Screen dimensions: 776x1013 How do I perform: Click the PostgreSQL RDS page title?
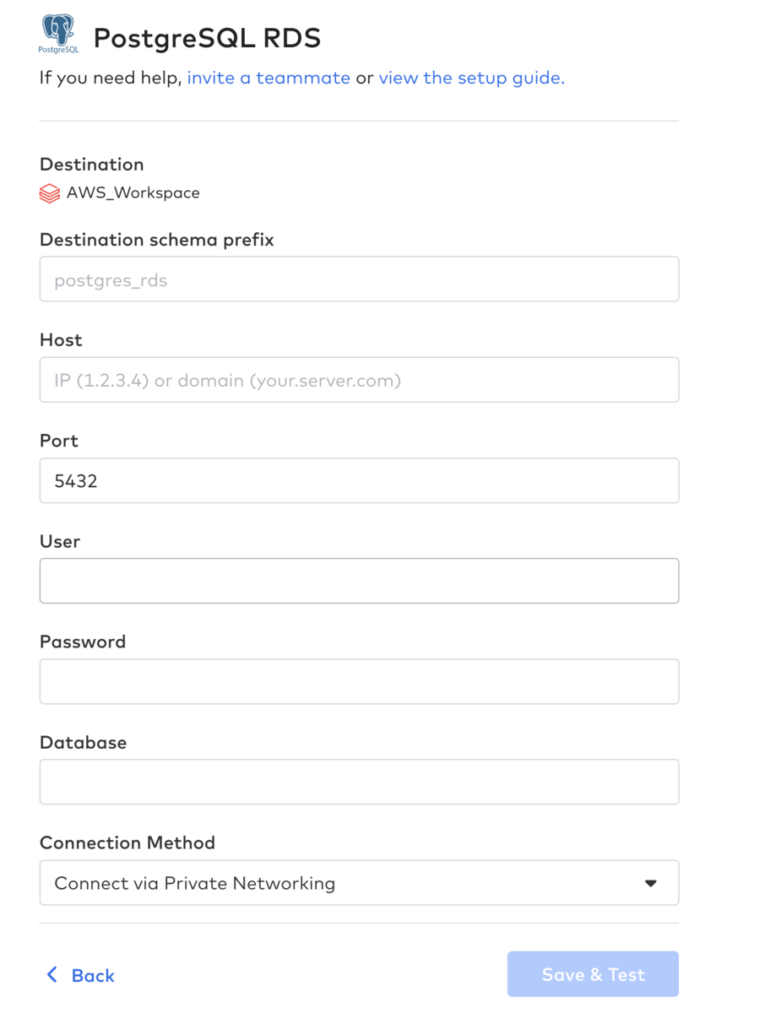(207, 38)
